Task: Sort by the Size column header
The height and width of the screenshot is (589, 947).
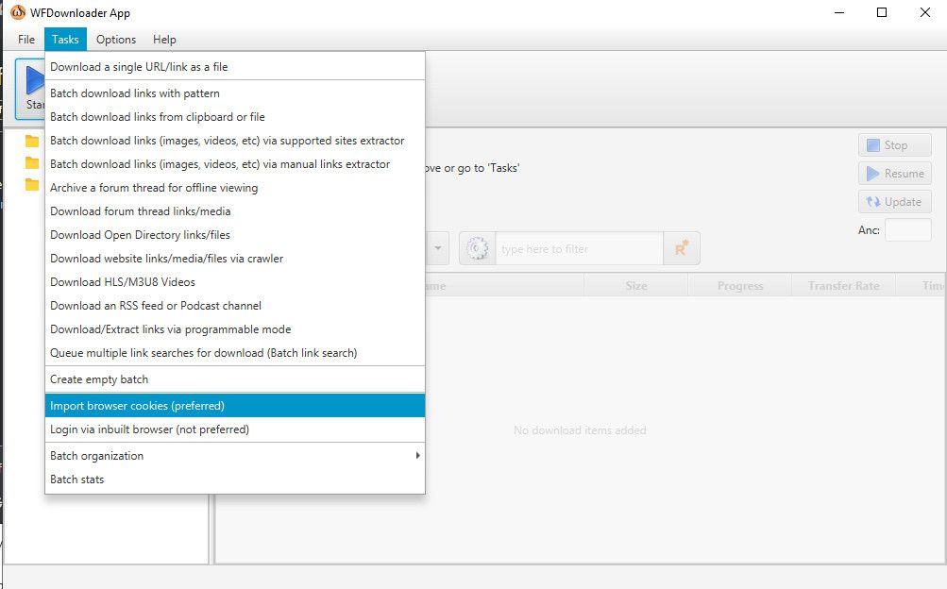Action: pyautogui.click(x=636, y=285)
